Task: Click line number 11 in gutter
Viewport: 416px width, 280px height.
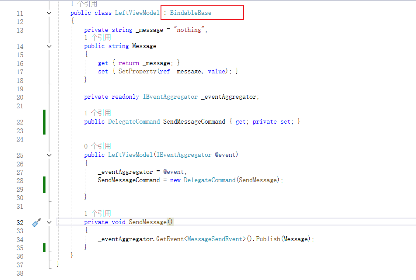Action: (20, 13)
